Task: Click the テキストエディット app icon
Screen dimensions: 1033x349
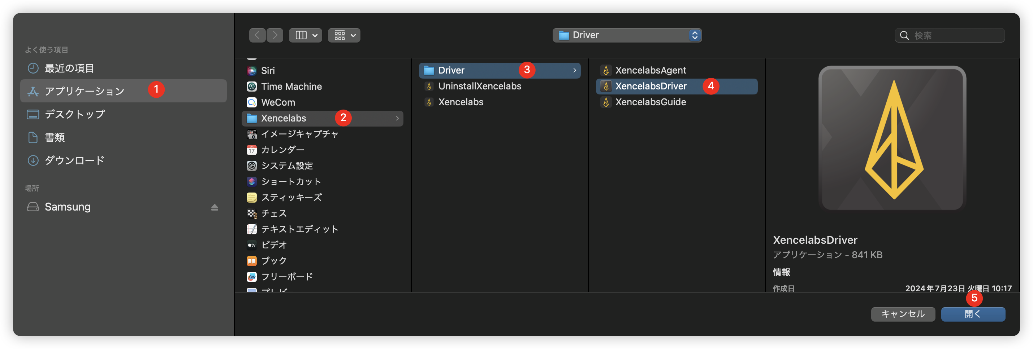Action: (251, 229)
